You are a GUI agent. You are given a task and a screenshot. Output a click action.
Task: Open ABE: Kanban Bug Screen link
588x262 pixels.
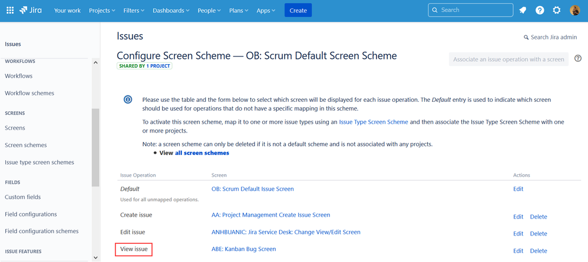coord(244,249)
